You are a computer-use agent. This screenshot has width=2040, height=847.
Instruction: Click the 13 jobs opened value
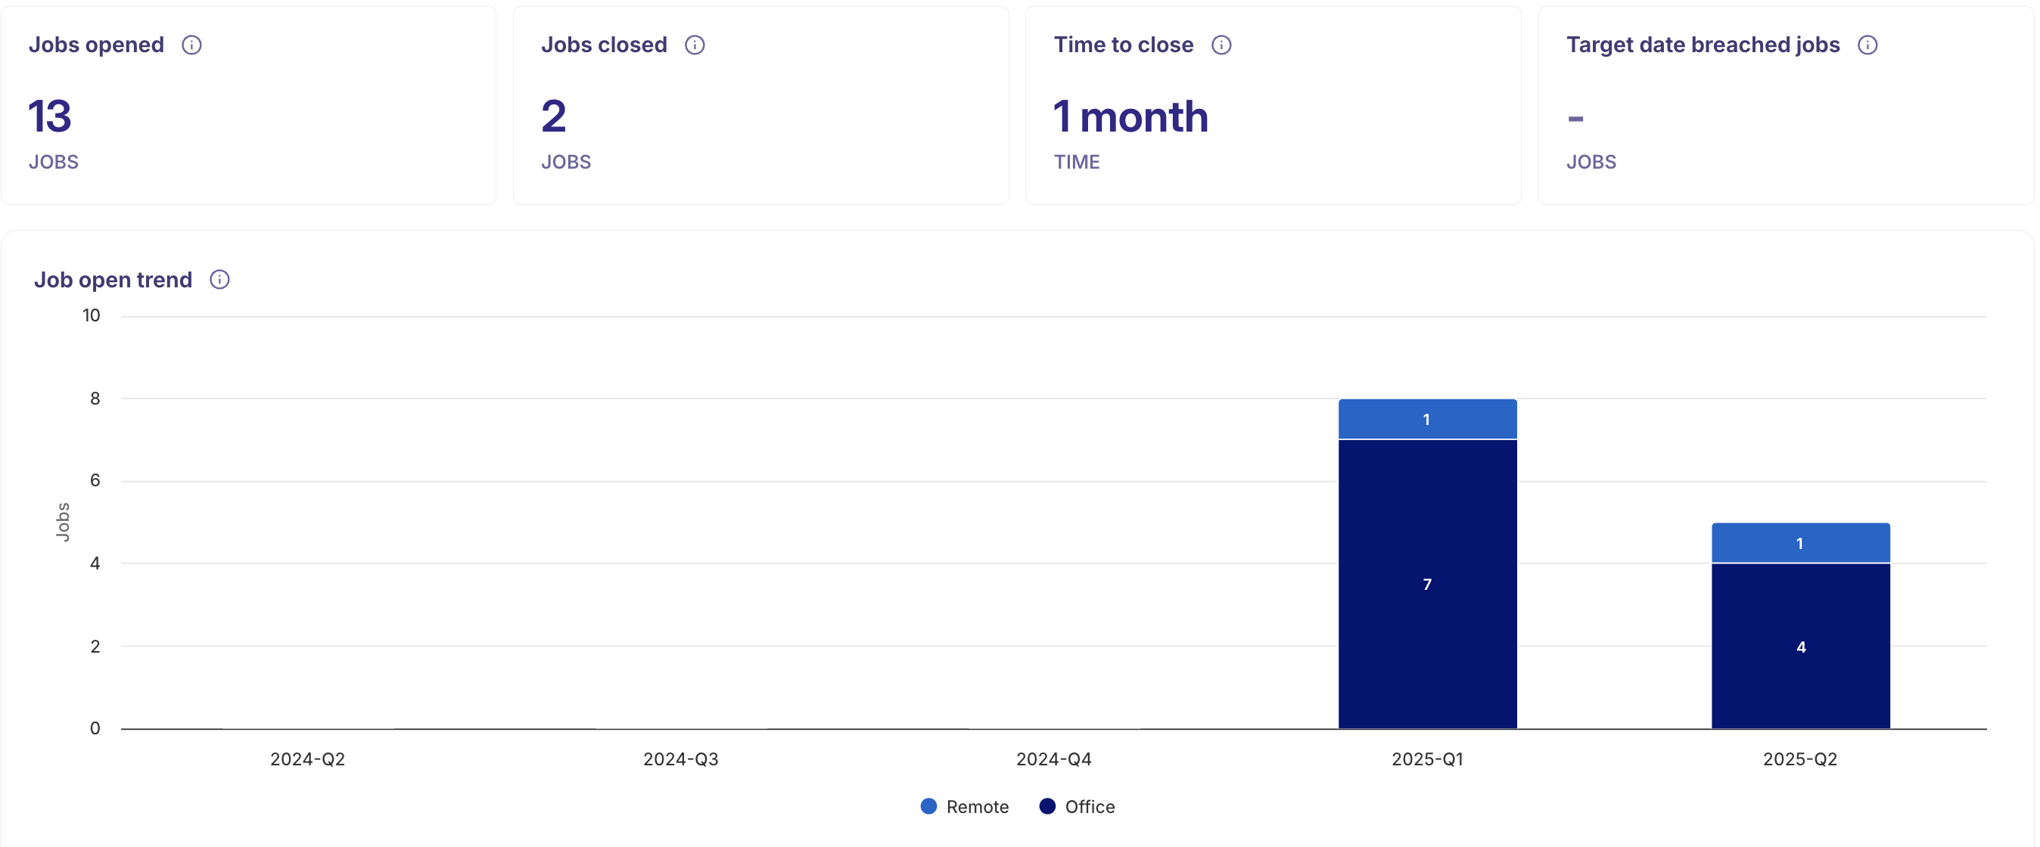coord(50,117)
